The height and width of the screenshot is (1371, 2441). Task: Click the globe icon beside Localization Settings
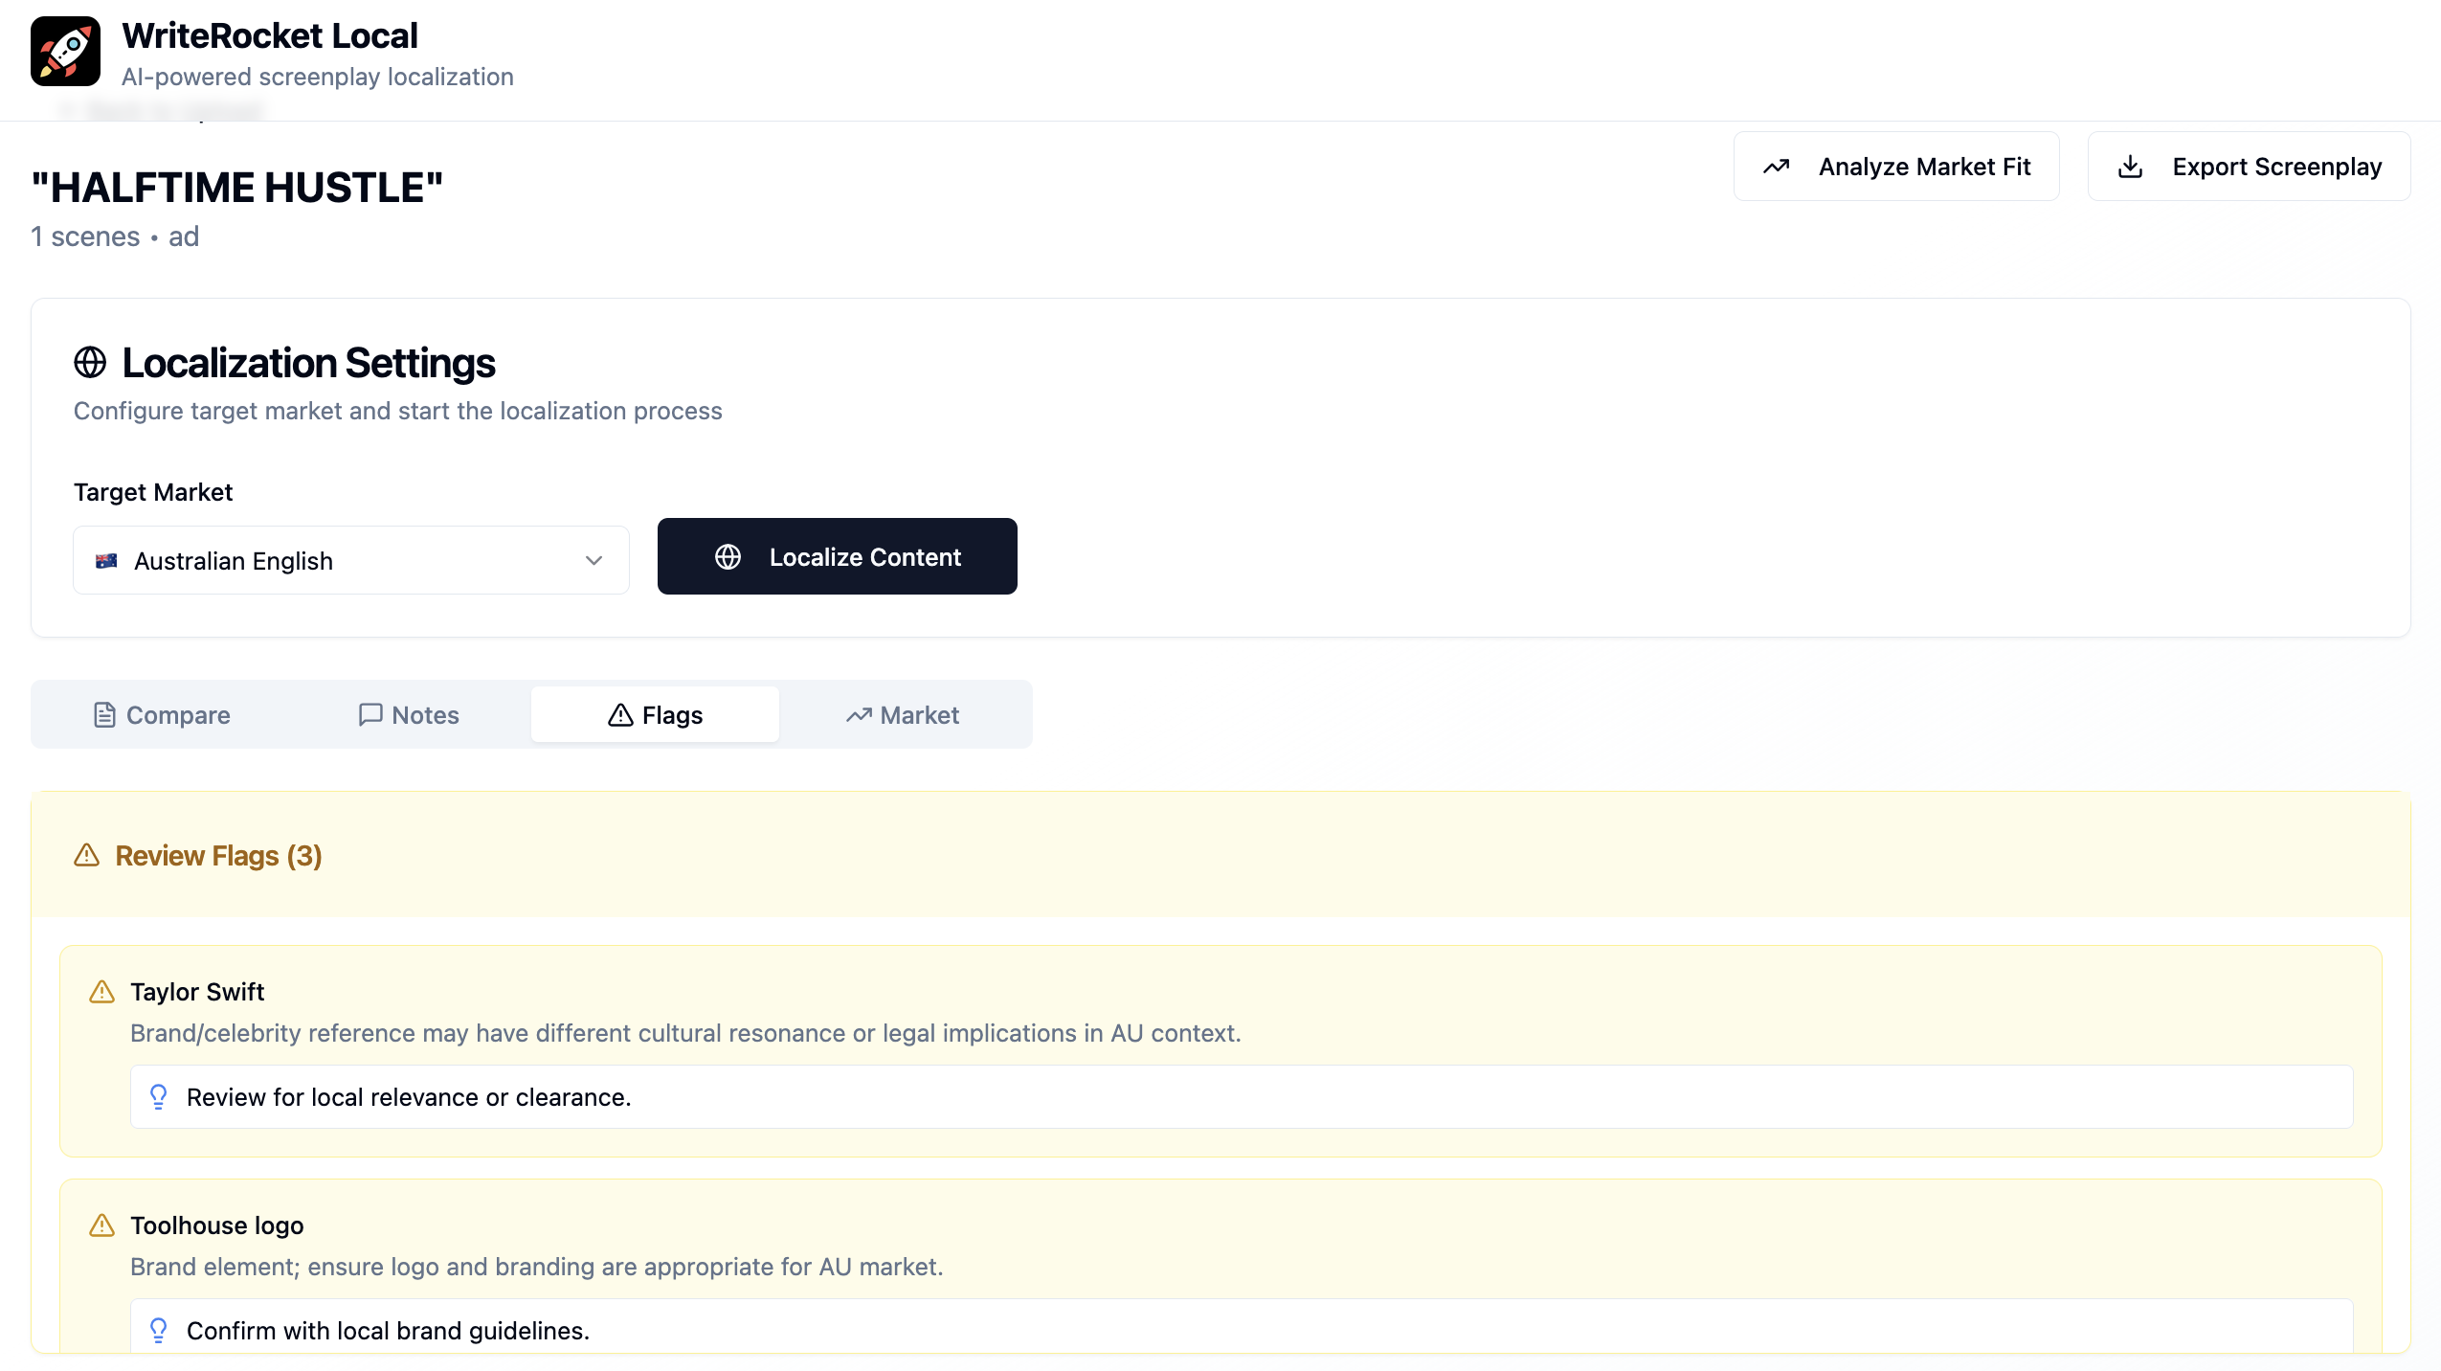(x=90, y=363)
